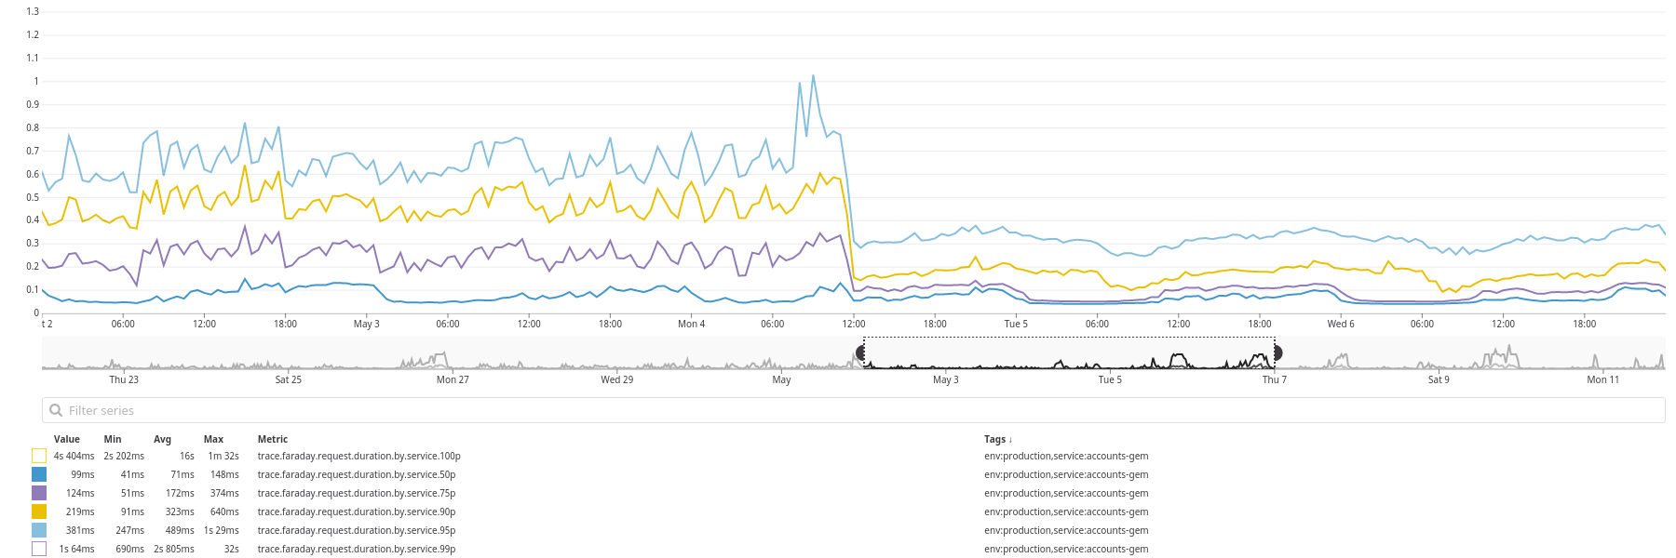Toggle the 50p series blue swatch
1676x558 pixels.
(39, 474)
